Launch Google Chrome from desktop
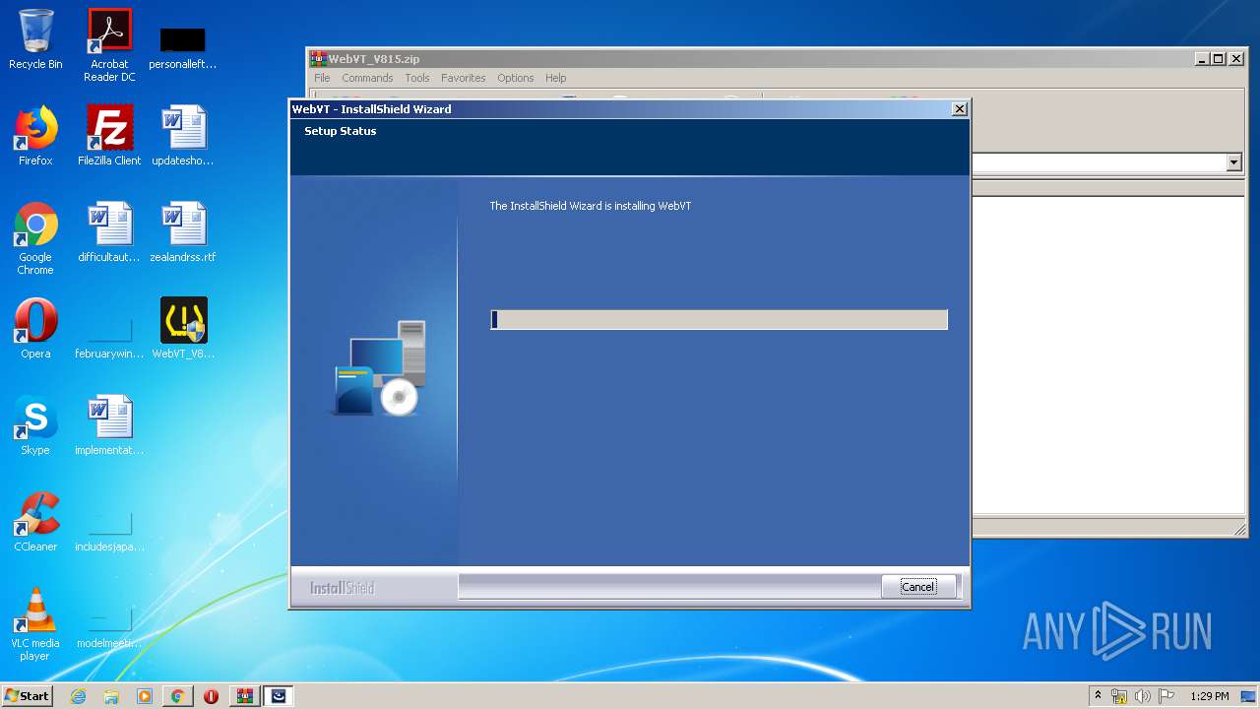Image resolution: width=1260 pixels, height=709 pixels. click(35, 239)
